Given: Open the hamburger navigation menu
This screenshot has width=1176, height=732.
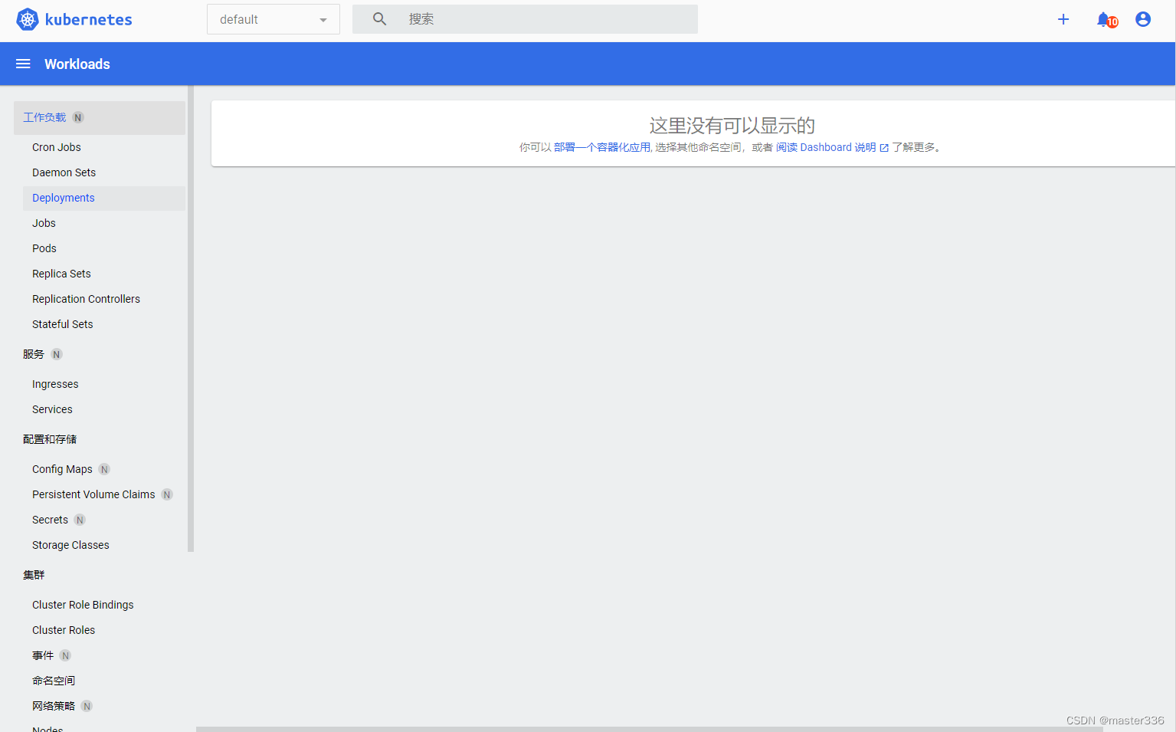Looking at the screenshot, I should (x=23, y=64).
